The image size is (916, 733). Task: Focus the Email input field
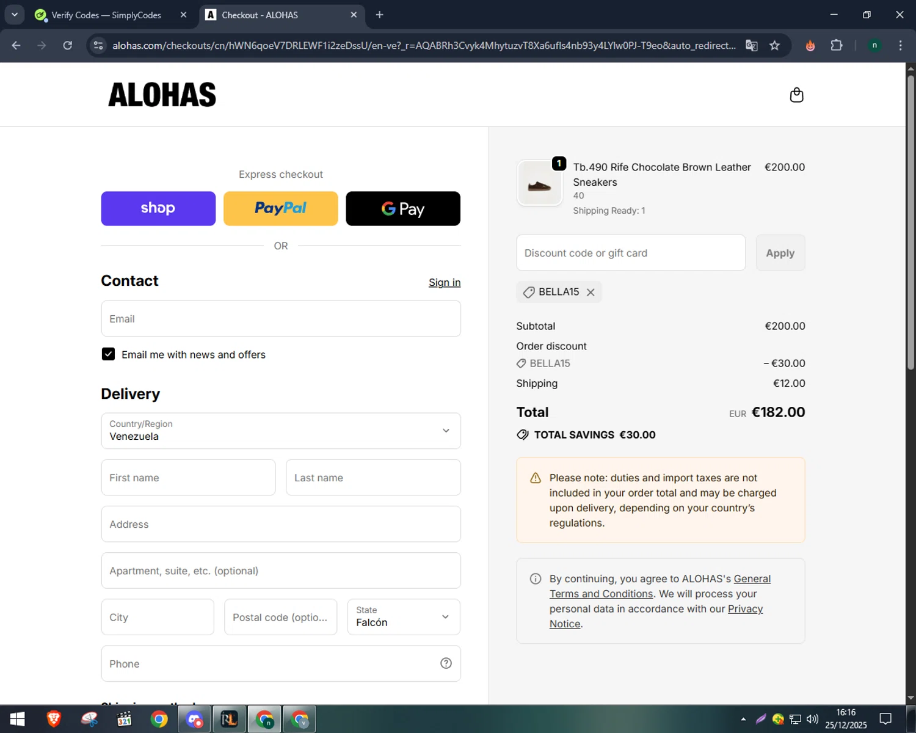281,318
